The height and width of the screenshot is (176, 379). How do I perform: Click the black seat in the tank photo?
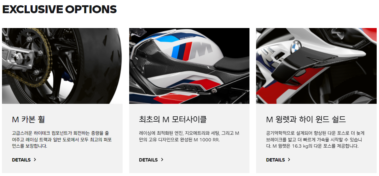coord(232,63)
